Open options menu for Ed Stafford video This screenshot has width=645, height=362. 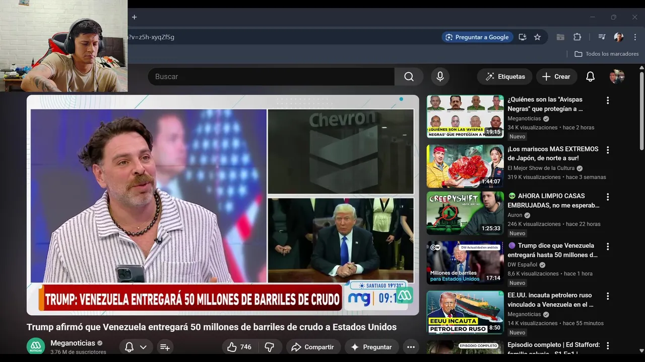coord(607,346)
